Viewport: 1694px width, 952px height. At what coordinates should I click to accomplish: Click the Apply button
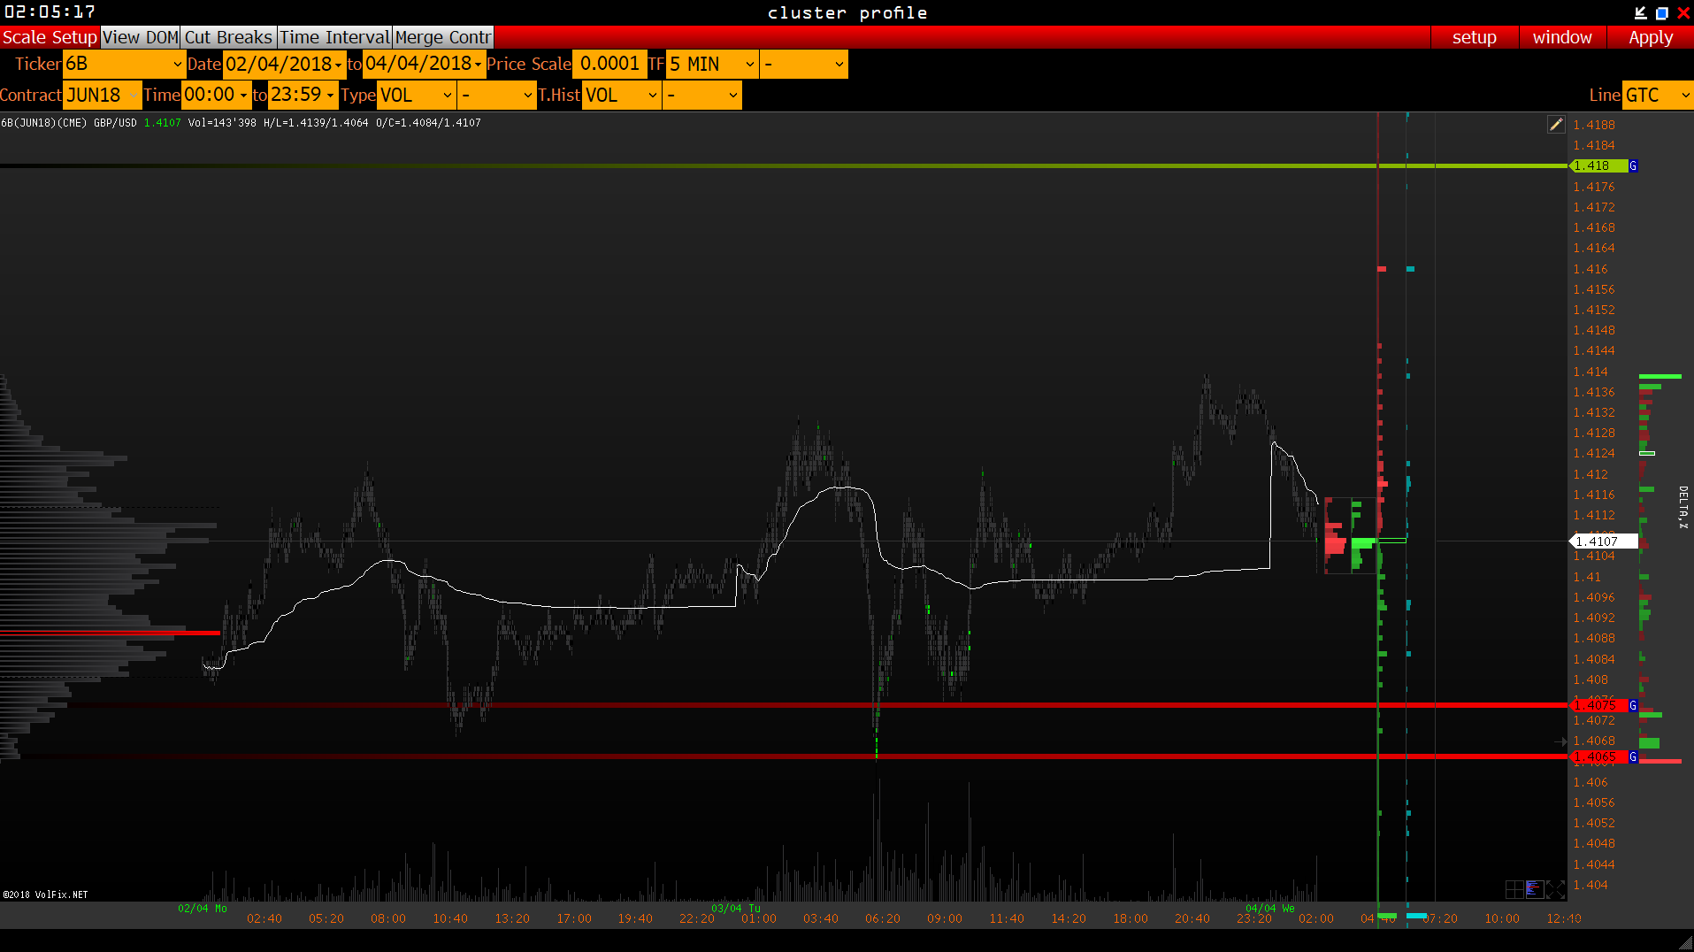(x=1651, y=37)
